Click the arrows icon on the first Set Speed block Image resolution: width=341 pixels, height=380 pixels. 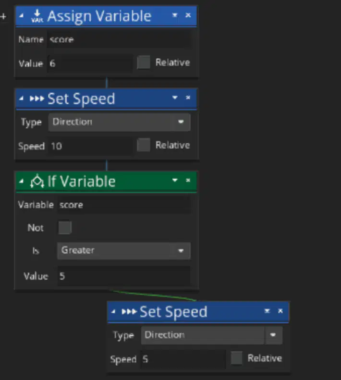pos(37,98)
